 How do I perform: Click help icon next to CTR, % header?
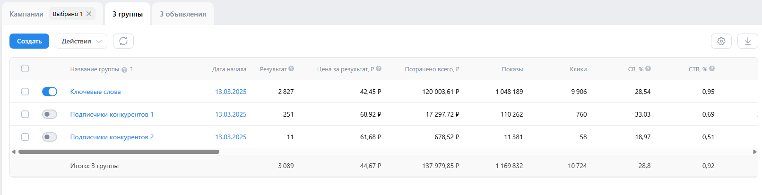[712, 68]
